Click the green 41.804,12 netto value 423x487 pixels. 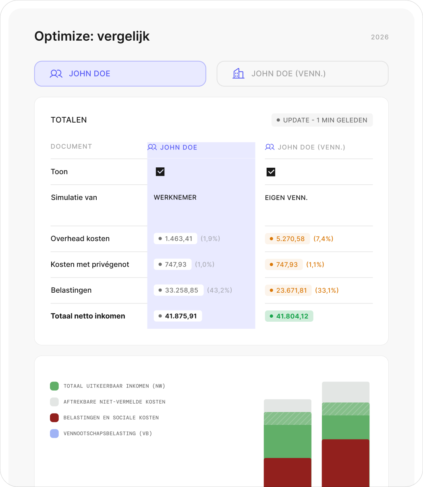(x=289, y=316)
